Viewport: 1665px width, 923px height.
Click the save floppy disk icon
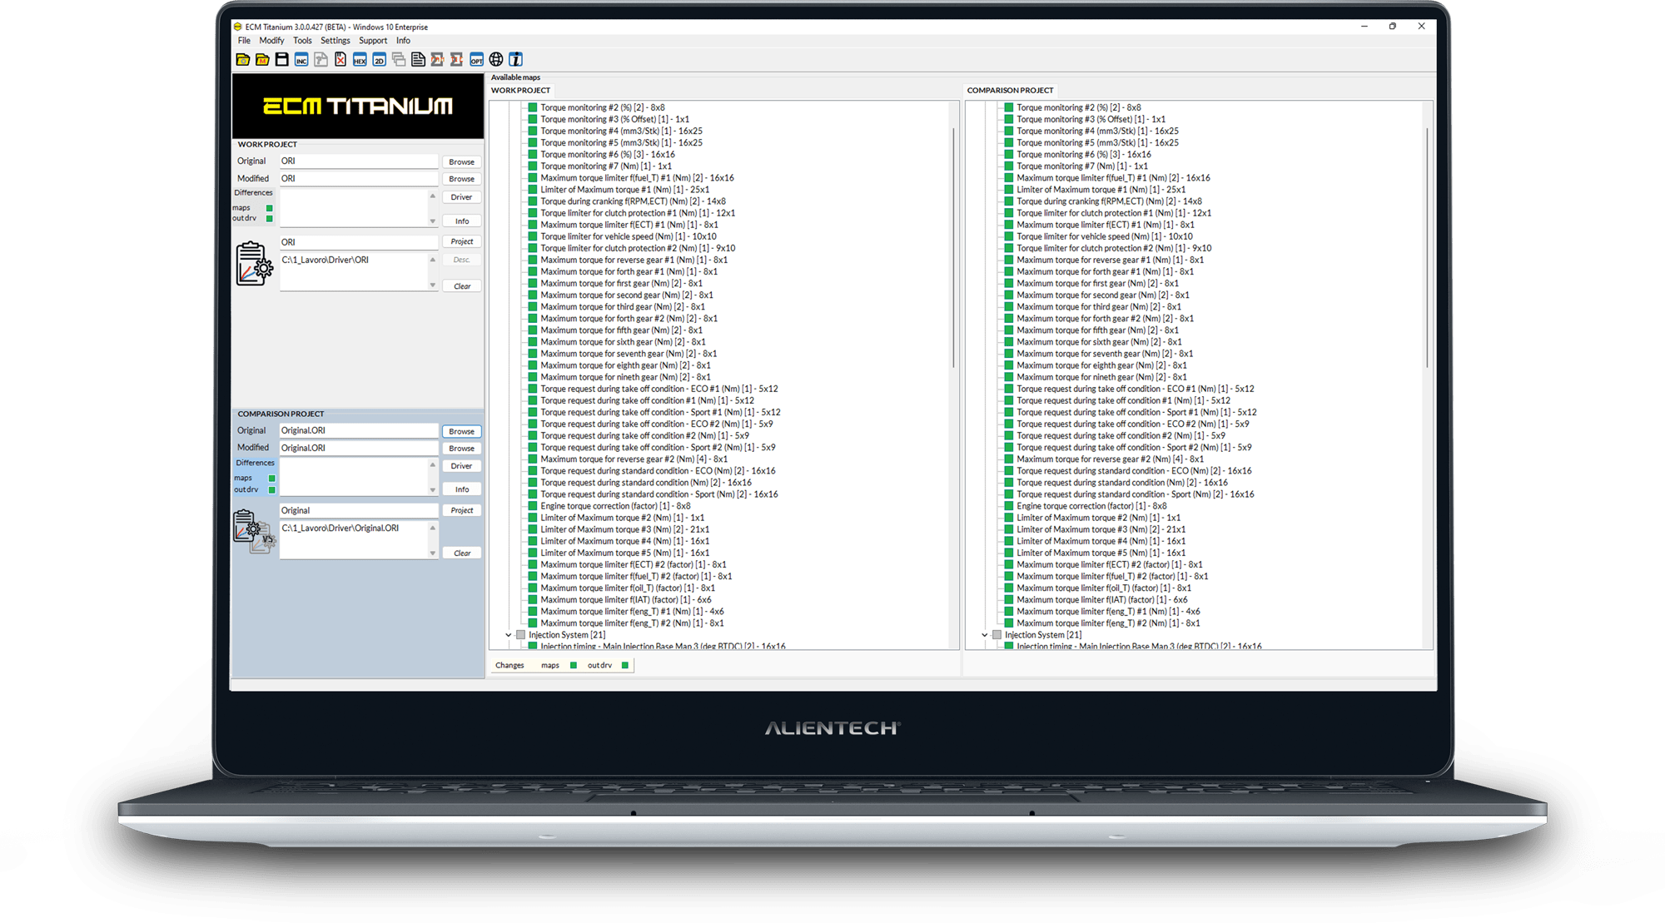tap(282, 59)
